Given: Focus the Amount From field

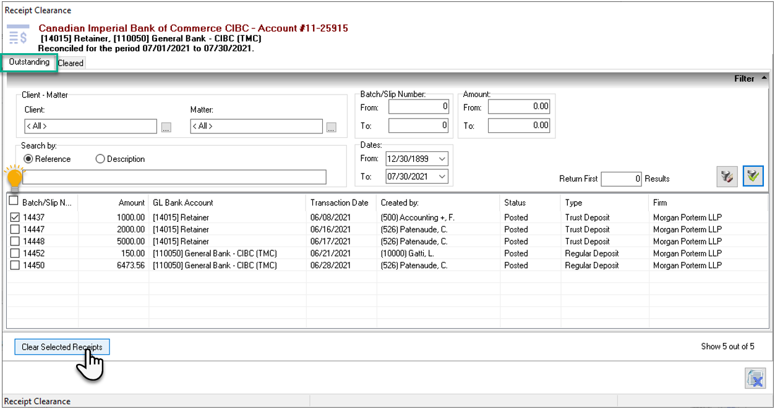Looking at the screenshot, I should click(519, 106).
